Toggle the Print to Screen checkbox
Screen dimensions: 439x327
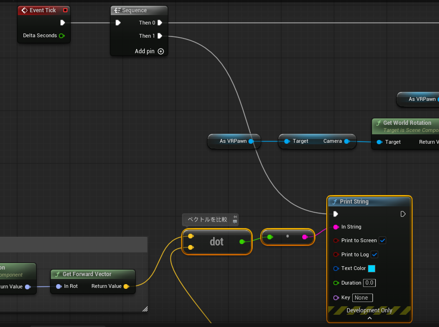[x=382, y=240]
